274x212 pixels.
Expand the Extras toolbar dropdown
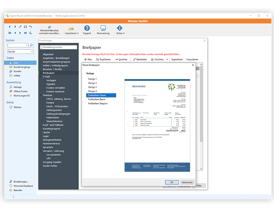click(120, 33)
